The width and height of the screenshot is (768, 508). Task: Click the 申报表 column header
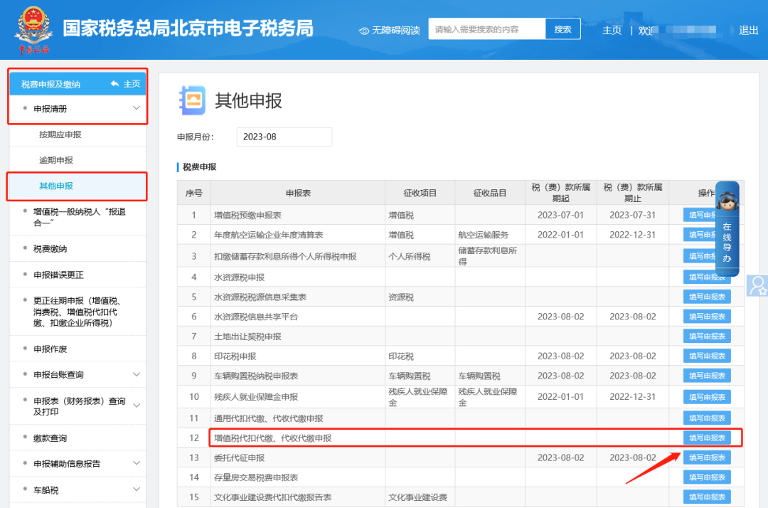pyautogui.click(x=298, y=193)
